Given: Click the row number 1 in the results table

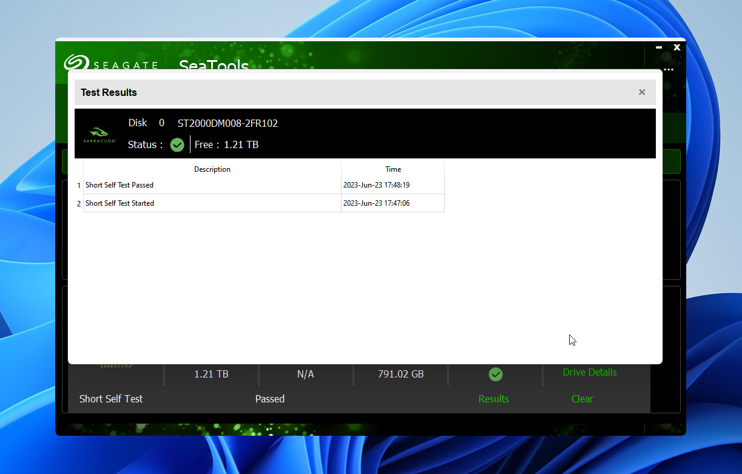Looking at the screenshot, I should (79, 185).
